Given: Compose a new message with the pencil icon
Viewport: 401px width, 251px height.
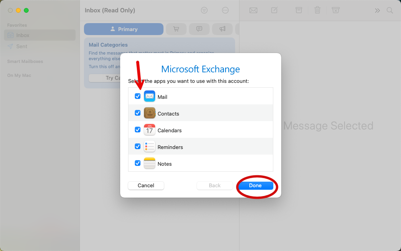Looking at the screenshot, I should click(x=274, y=10).
